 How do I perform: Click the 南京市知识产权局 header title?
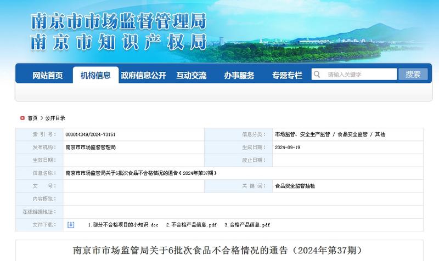pyautogui.click(x=119, y=42)
